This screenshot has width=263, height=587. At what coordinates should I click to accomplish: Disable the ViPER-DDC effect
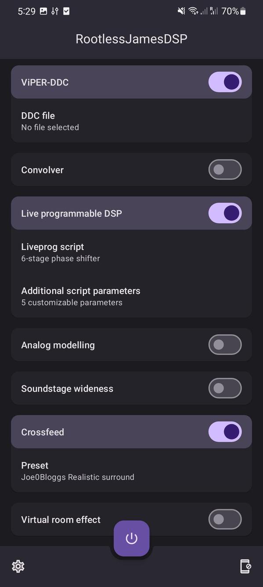[225, 82]
